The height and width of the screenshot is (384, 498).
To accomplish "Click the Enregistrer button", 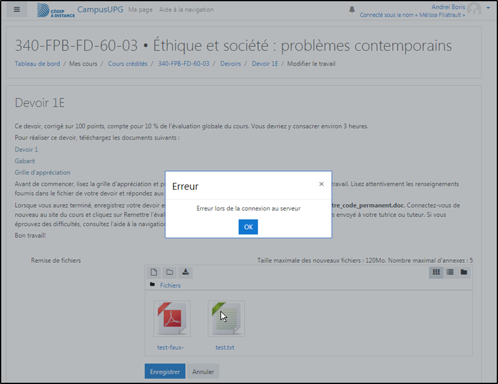I will click(165, 372).
